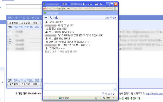Check the first email row checkbox
This screenshot has width=163, height=102.
coord(10,32)
